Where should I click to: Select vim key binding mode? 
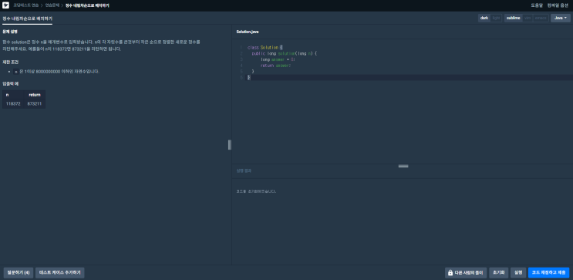(x=527, y=18)
